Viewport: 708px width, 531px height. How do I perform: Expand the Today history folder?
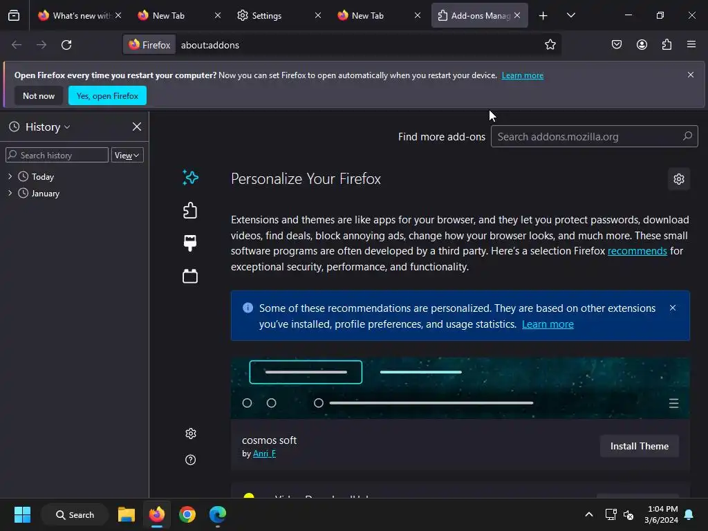pos(10,176)
